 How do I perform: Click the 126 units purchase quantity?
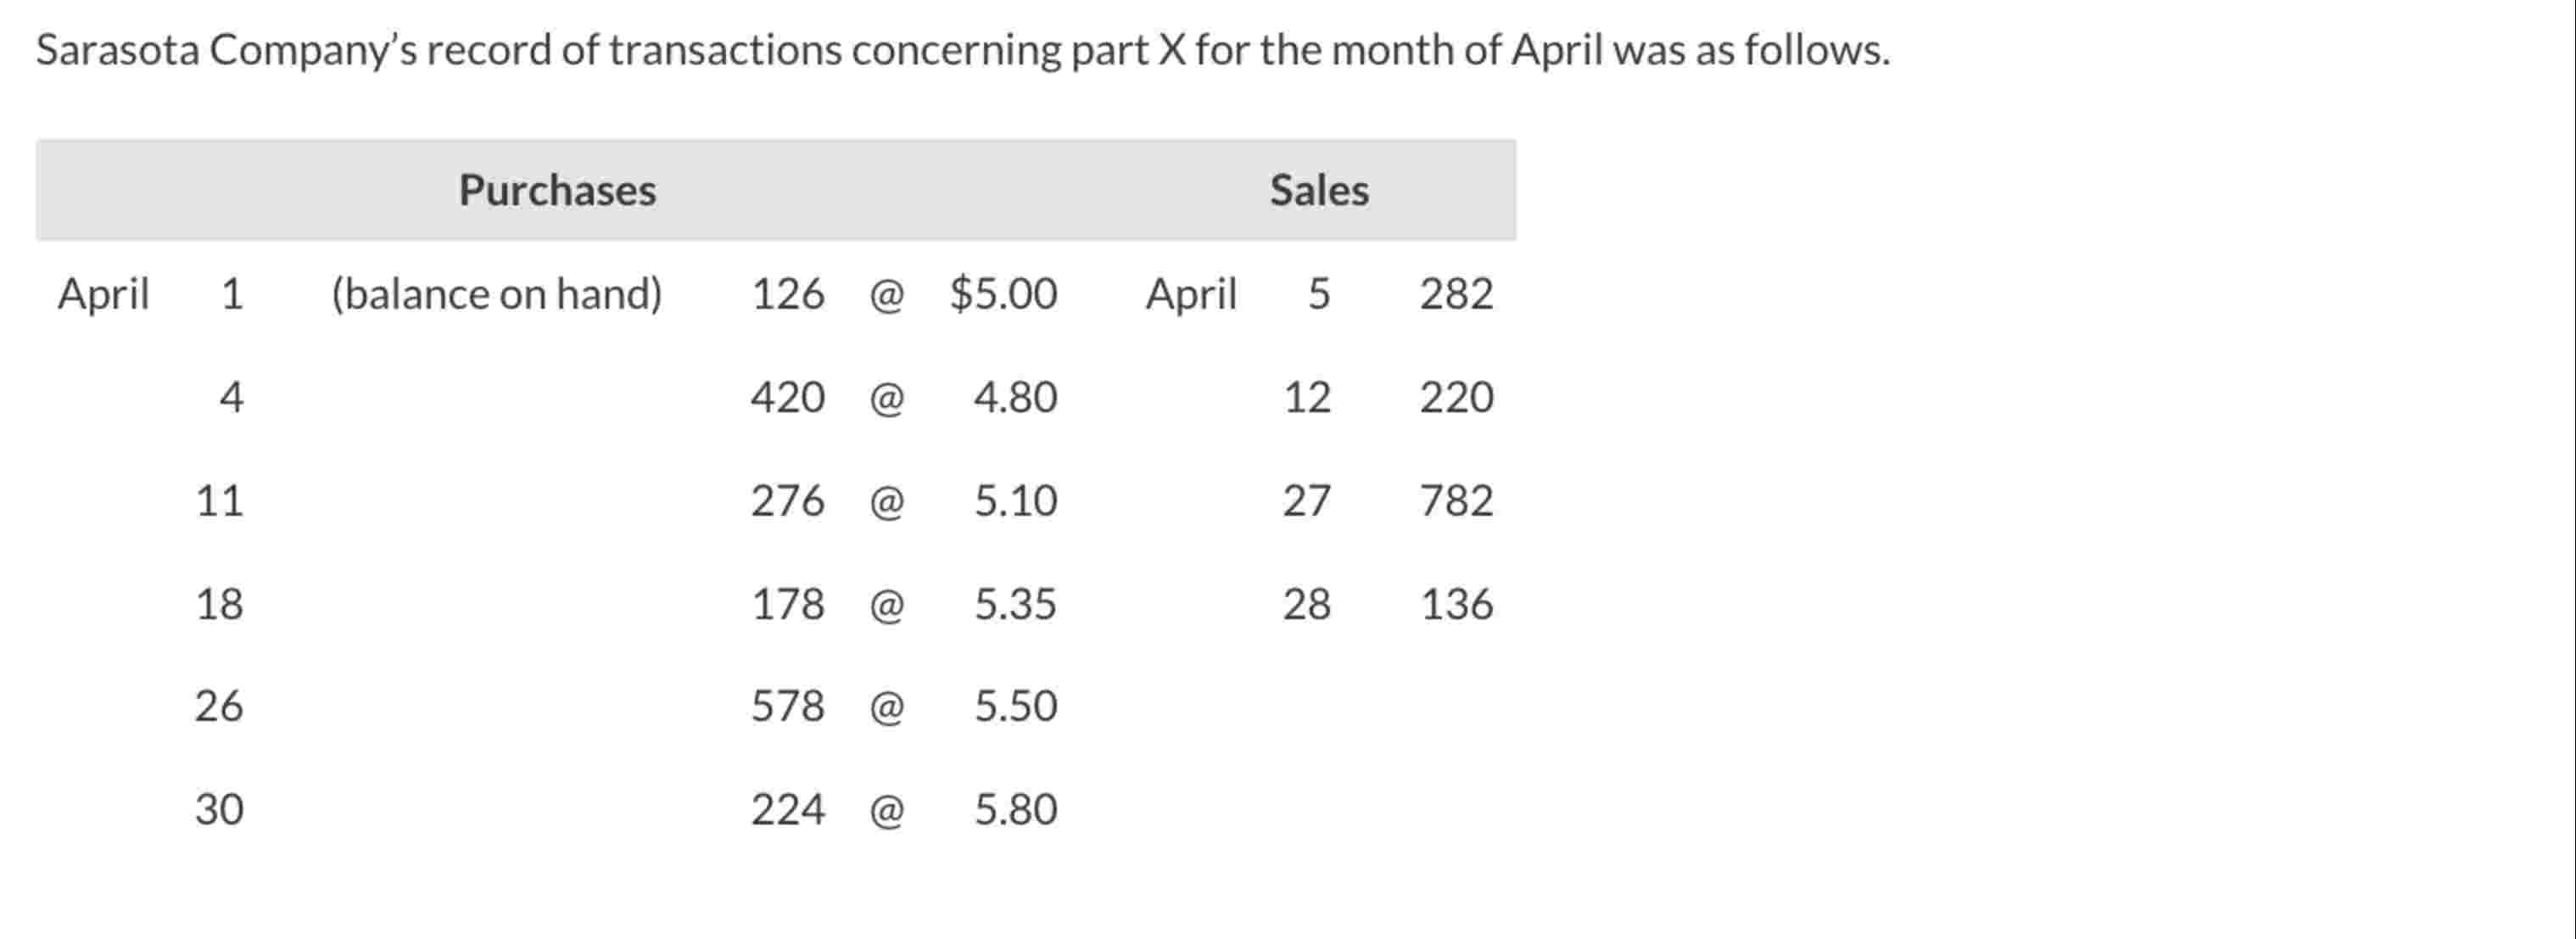tap(787, 294)
